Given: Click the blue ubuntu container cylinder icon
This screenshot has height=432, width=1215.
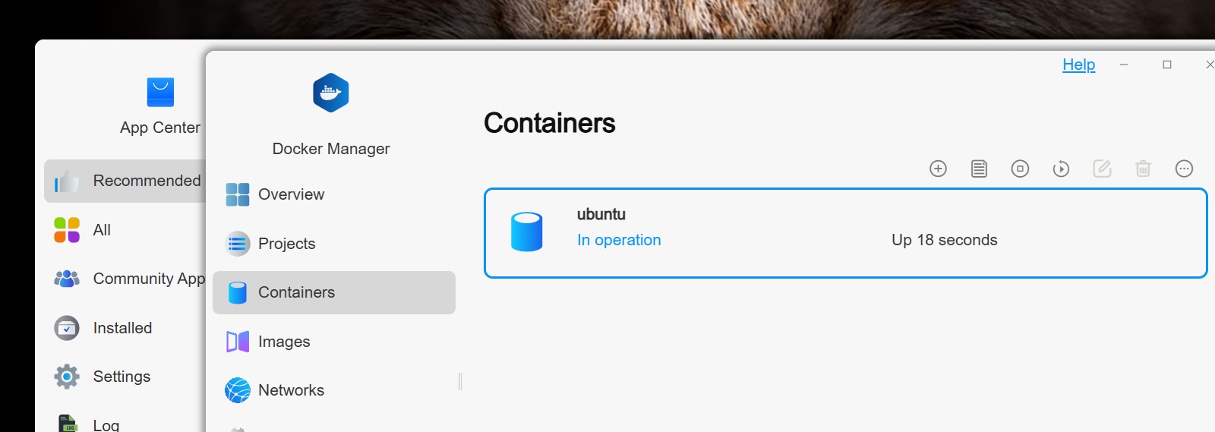Looking at the screenshot, I should click(526, 232).
